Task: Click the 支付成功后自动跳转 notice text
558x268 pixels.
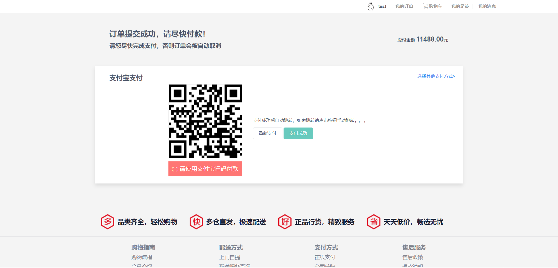Action: point(309,120)
